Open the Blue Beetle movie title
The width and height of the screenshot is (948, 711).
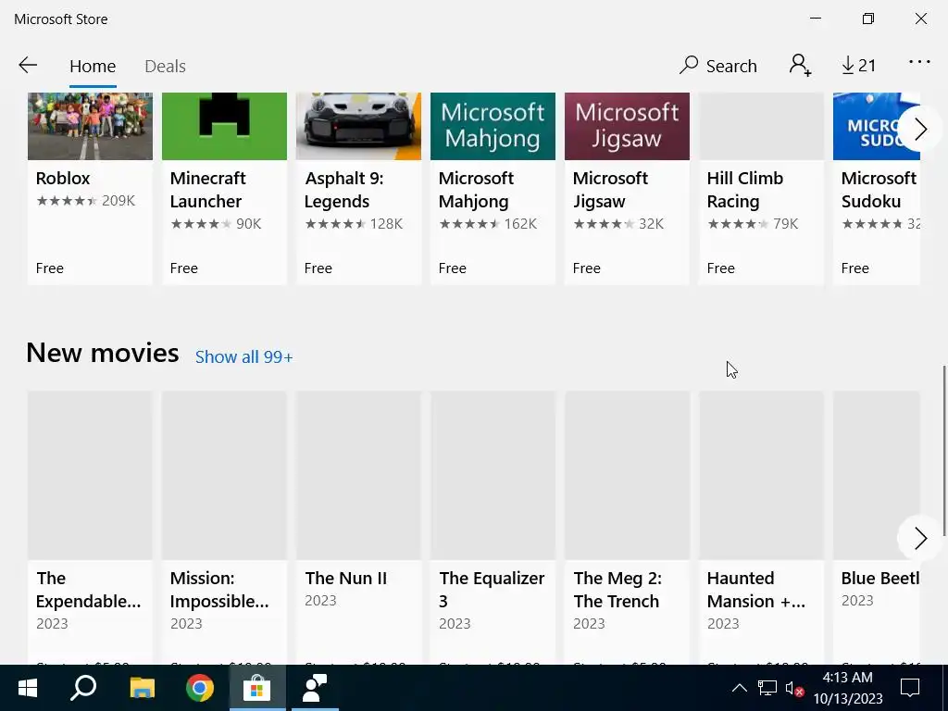[x=880, y=579]
